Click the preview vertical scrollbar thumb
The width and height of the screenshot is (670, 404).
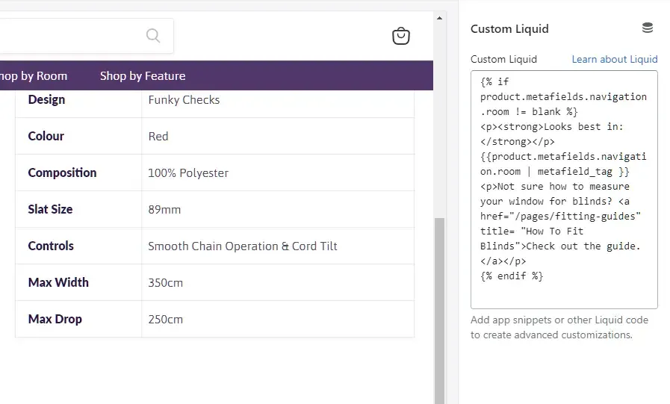(x=439, y=311)
